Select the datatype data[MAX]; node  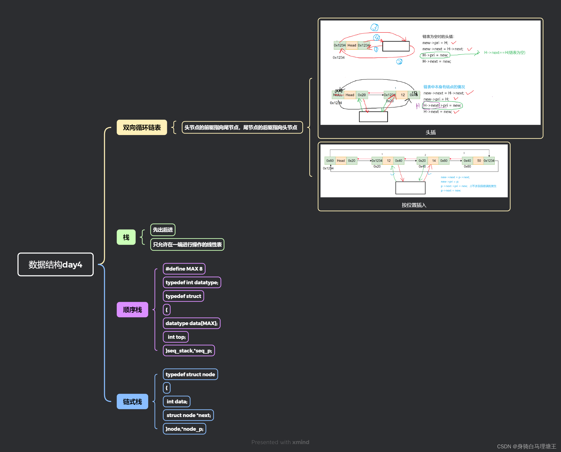(192, 323)
